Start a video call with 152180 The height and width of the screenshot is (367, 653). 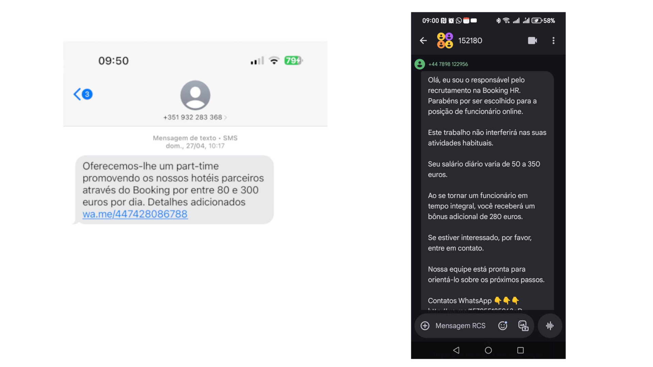[533, 41]
